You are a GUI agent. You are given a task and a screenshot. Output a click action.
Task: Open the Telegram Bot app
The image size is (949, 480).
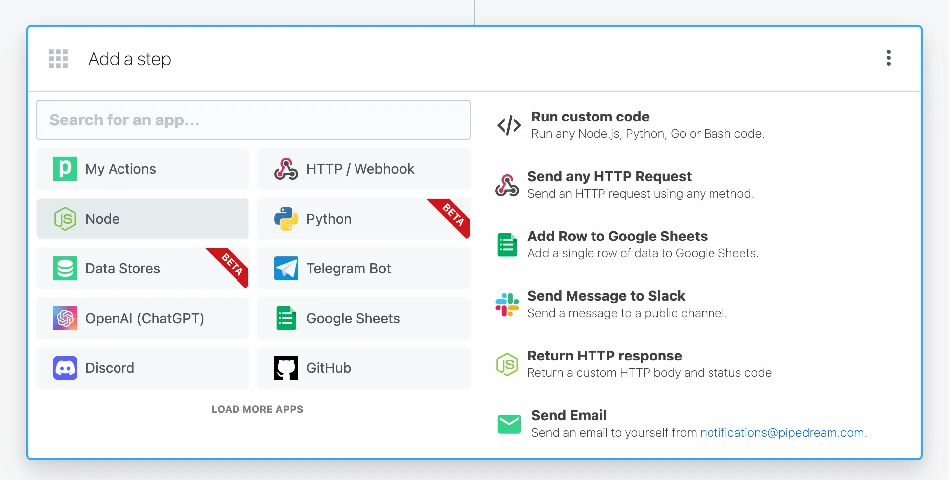tap(363, 268)
